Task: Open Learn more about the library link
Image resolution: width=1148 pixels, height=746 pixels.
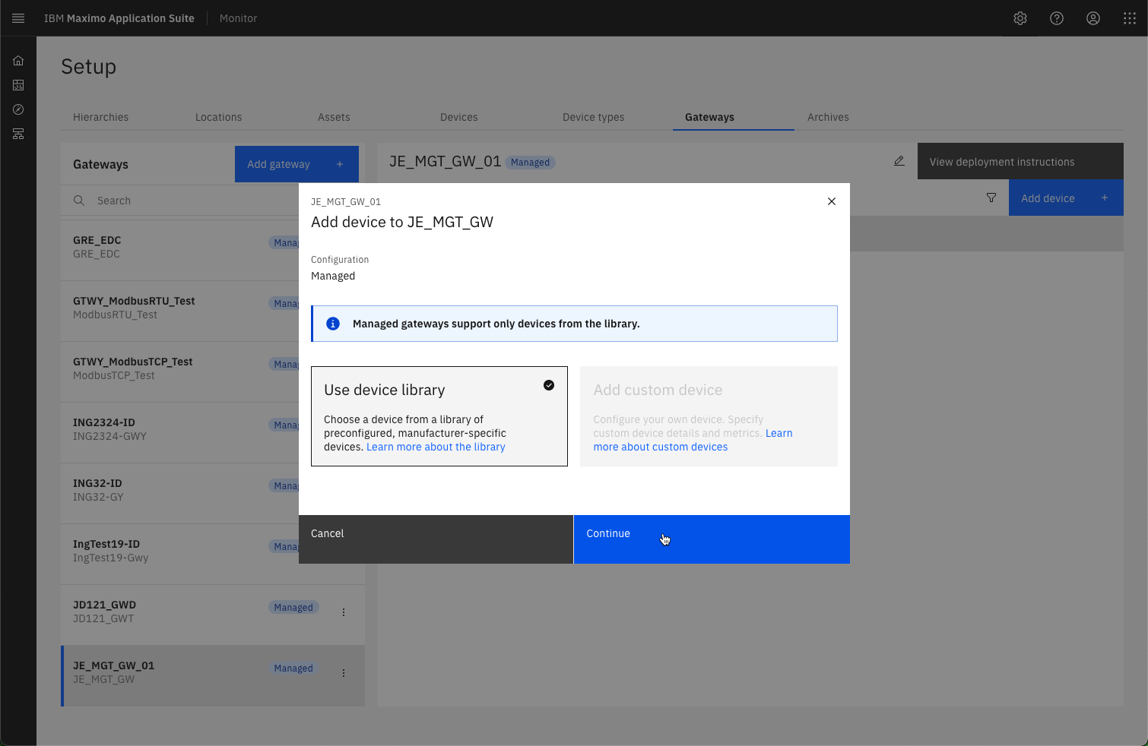Action: point(436,447)
